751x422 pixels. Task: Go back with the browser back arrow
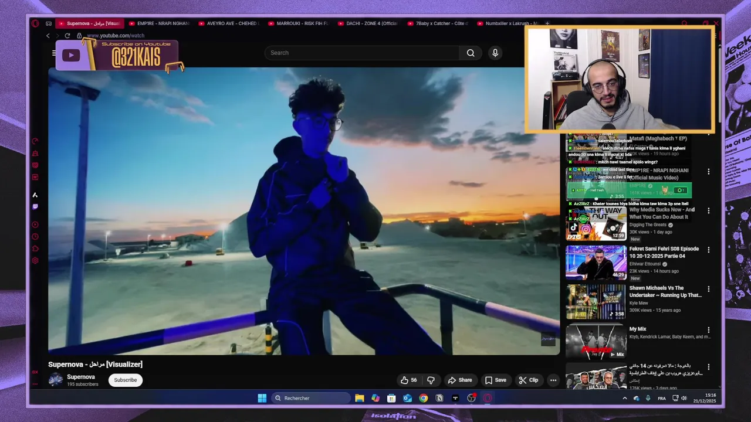point(48,36)
